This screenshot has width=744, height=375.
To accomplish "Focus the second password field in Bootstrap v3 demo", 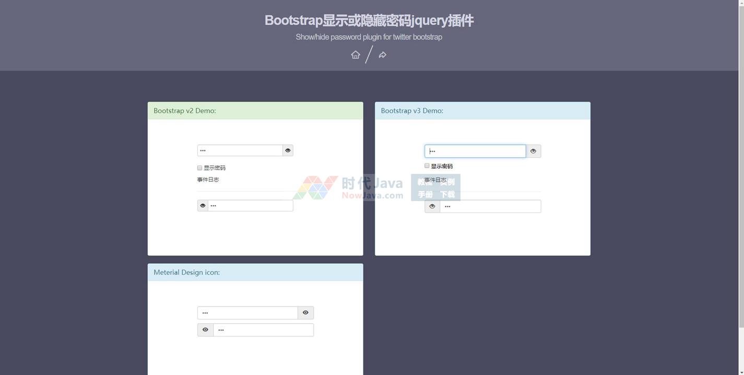I will coord(490,206).
